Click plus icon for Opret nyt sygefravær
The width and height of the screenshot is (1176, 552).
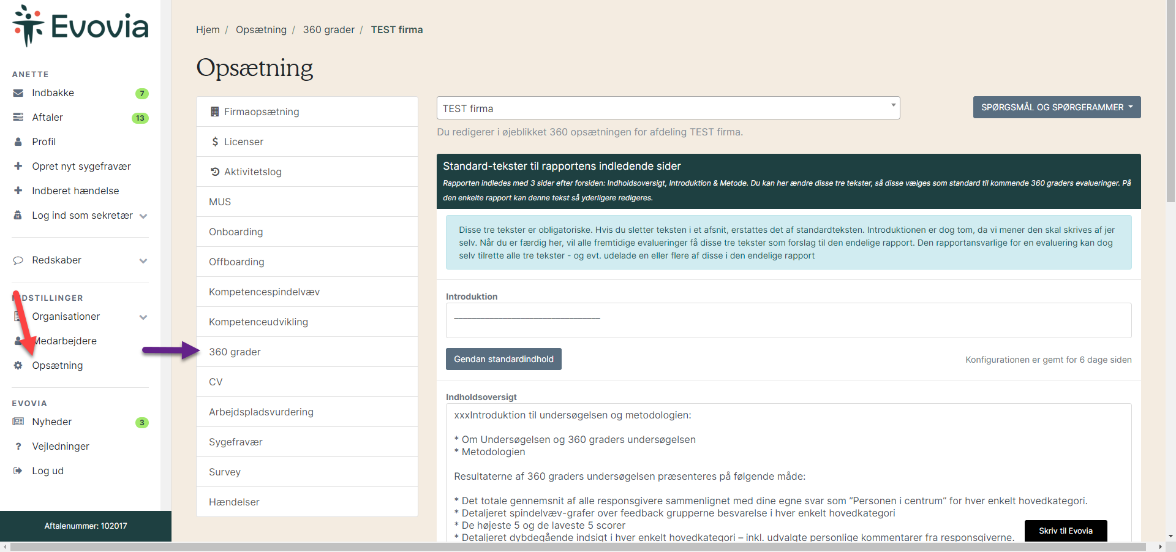point(18,166)
